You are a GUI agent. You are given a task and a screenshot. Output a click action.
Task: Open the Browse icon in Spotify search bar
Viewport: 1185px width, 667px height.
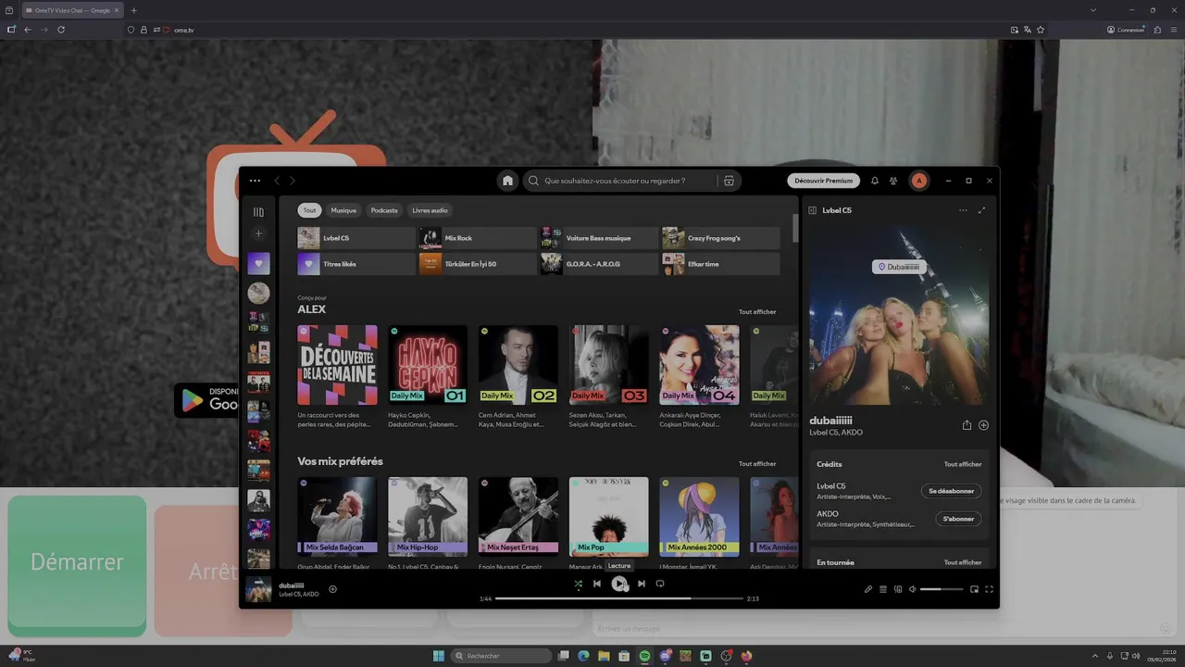[729, 181]
